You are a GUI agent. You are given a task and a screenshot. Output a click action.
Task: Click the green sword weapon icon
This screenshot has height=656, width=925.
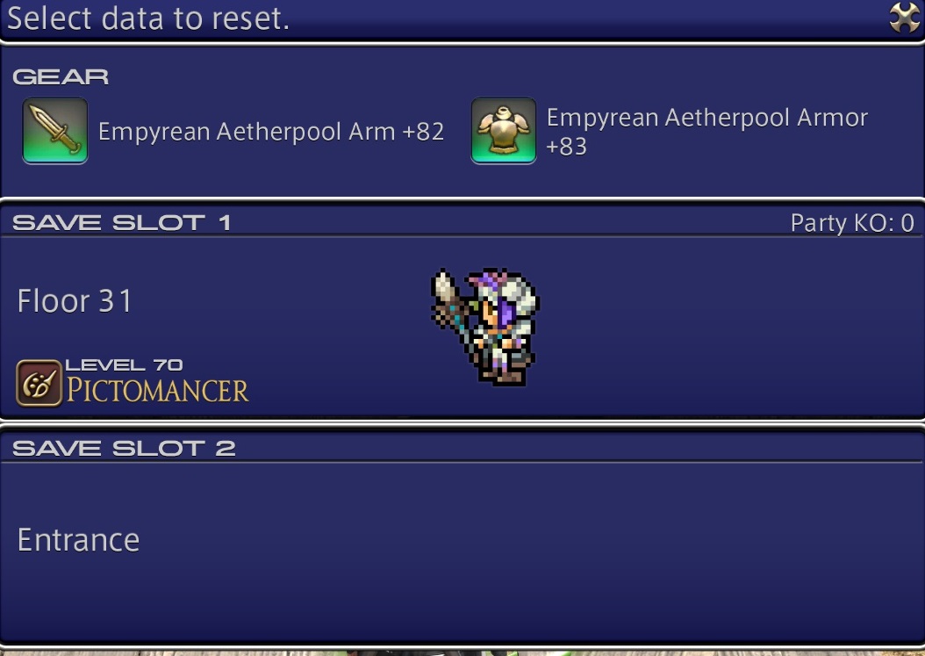(x=55, y=131)
